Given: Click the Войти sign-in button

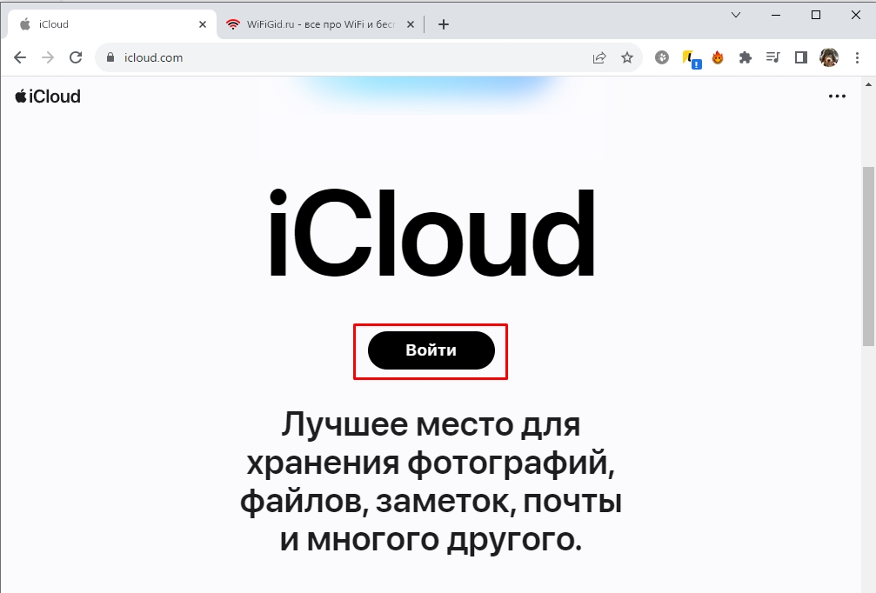Looking at the screenshot, I should 431,350.
